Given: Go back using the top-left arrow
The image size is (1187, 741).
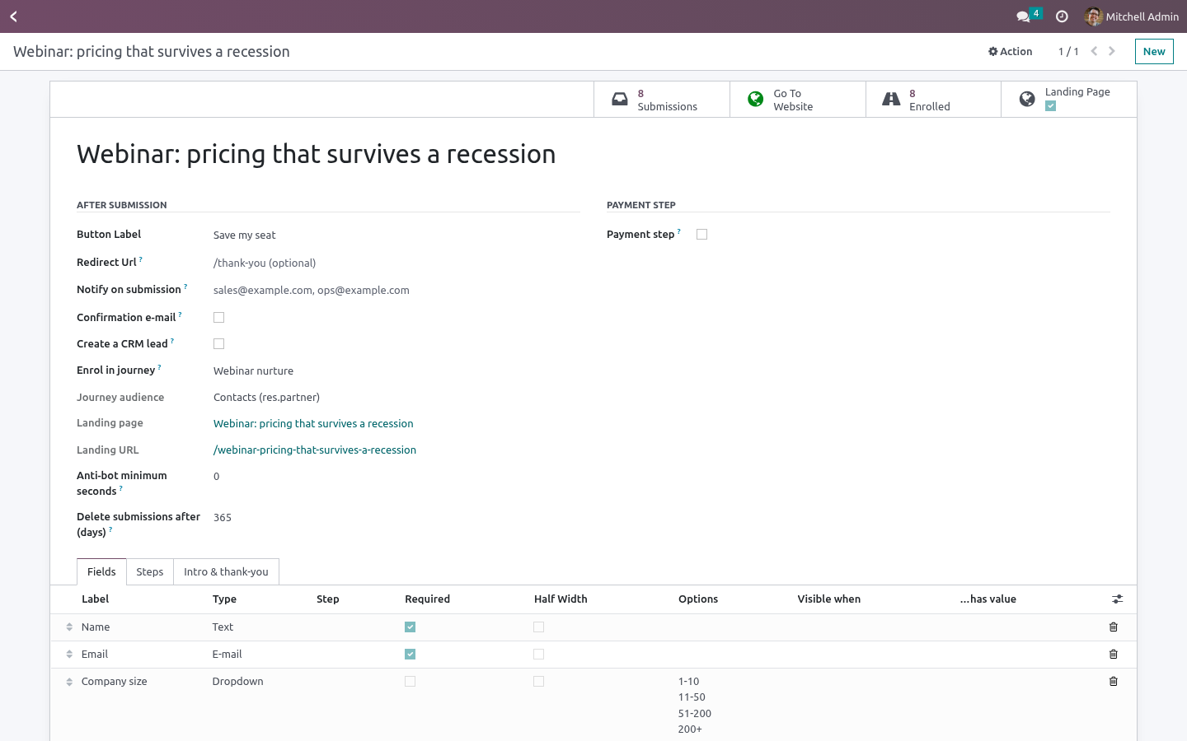Looking at the screenshot, I should (13, 16).
